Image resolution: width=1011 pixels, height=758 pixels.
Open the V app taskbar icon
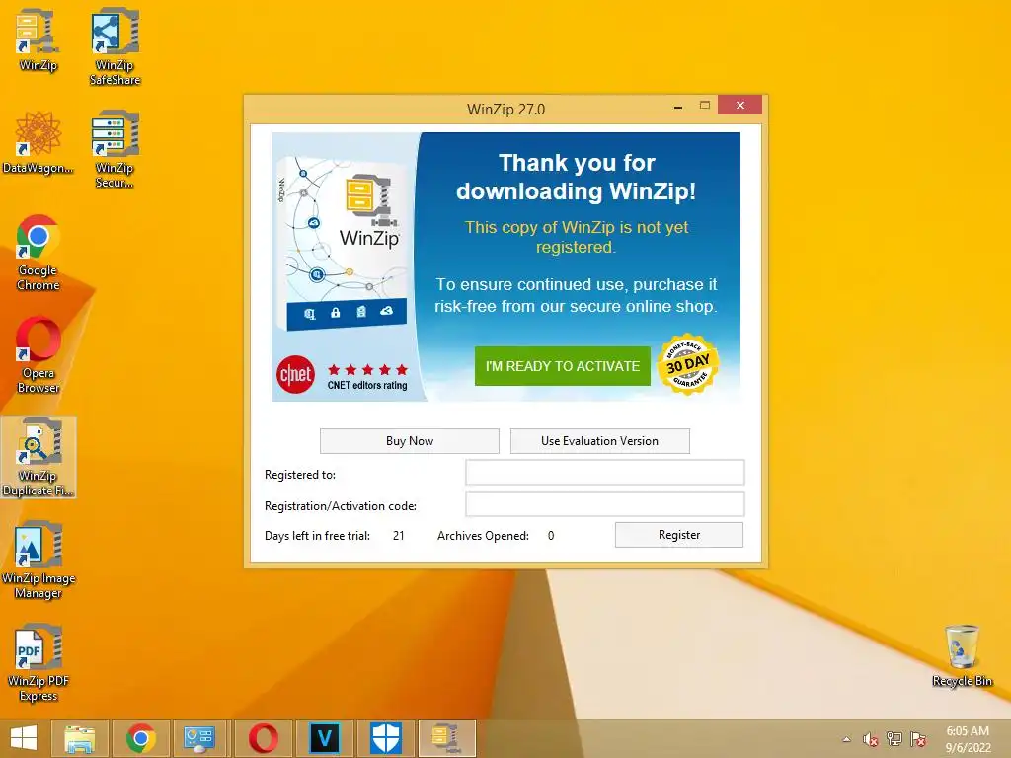coord(324,738)
